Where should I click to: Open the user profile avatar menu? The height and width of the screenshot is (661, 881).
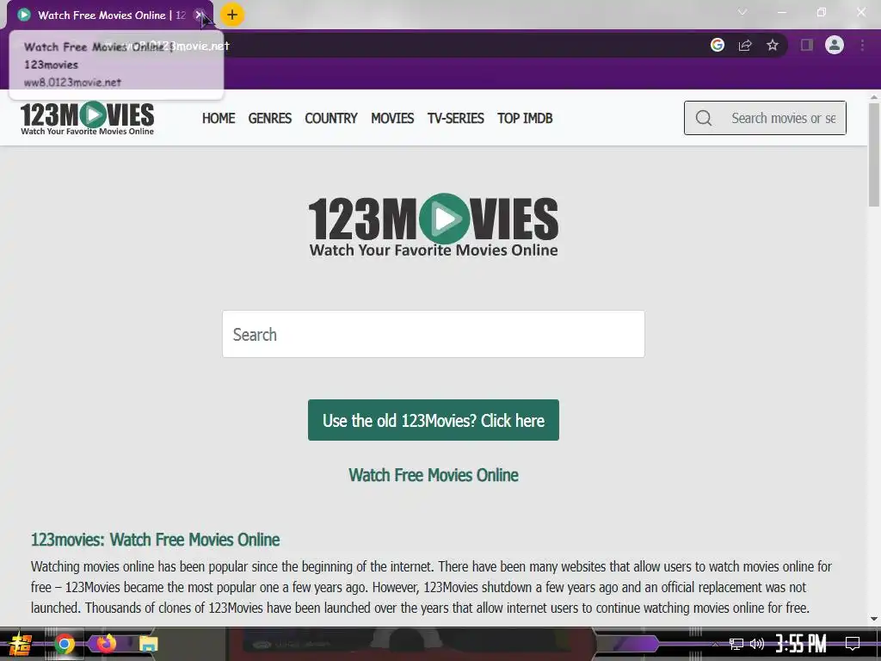(835, 45)
